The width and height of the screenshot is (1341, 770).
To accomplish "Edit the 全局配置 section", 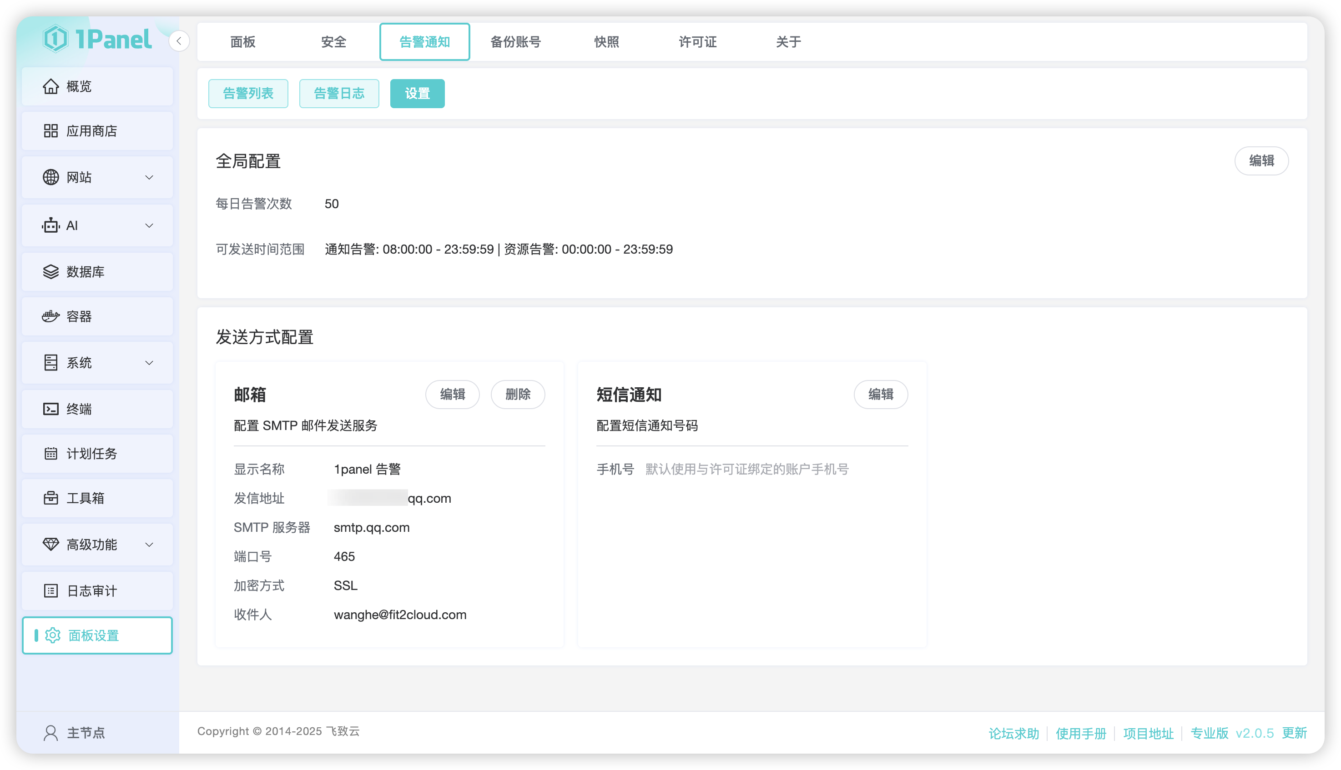I will click(x=1261, y=161).
